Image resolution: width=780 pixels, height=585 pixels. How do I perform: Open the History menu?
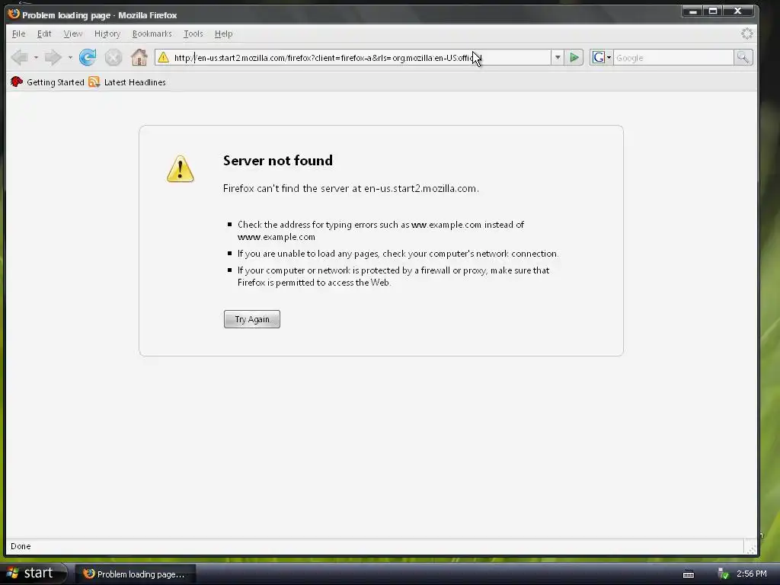click(x=107, y=34)
